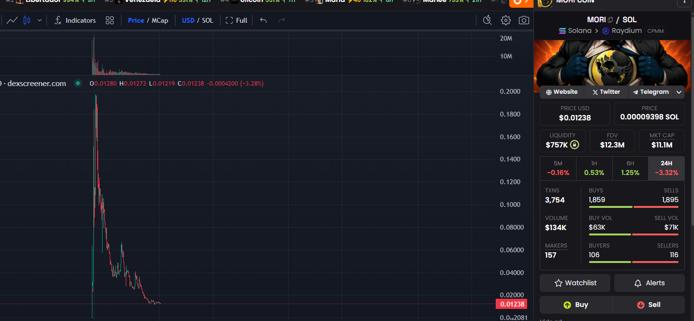Click the BUYS 1,859 count

(597, 200)
